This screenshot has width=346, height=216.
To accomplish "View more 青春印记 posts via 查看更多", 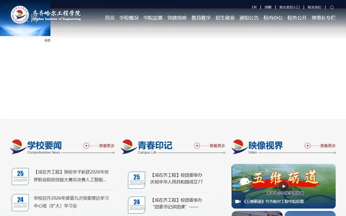I will (x=217, y=146).
